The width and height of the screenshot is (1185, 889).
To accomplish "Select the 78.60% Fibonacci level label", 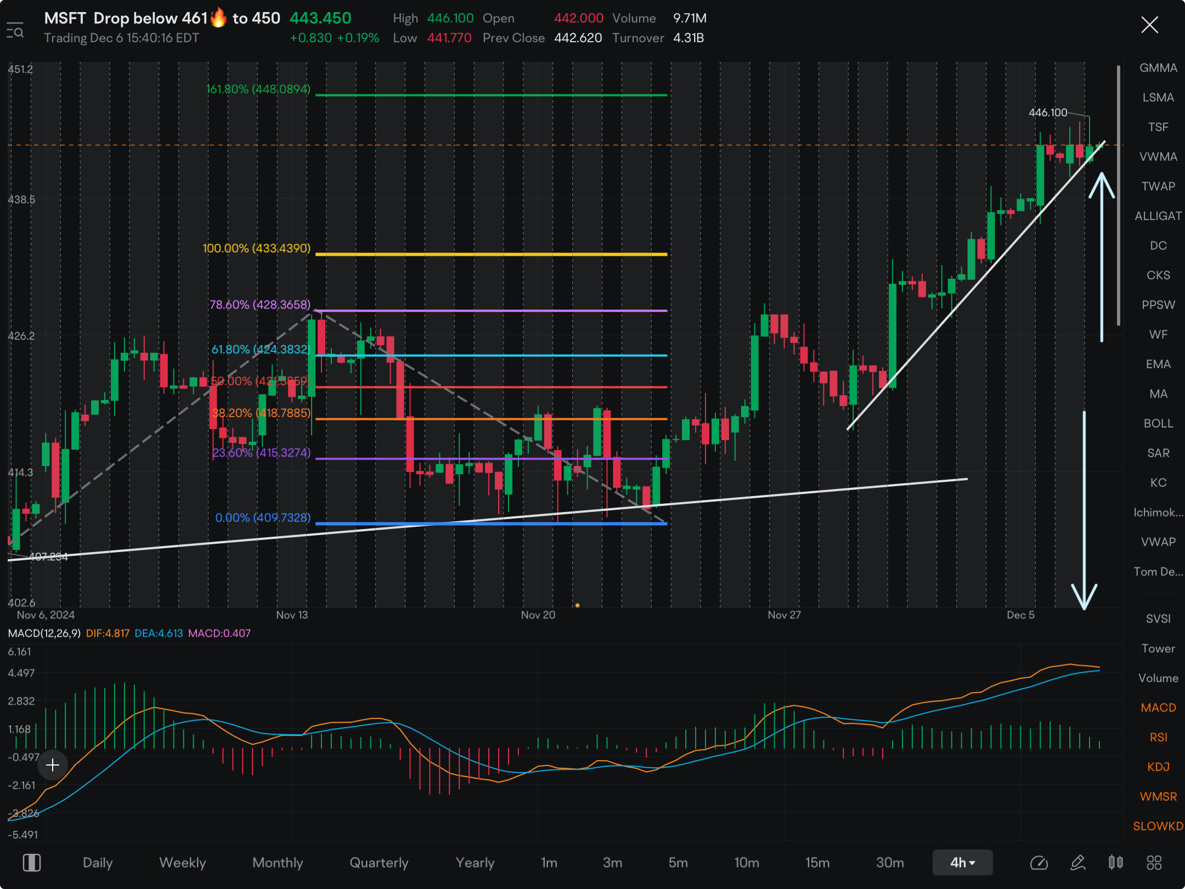I will pos(260,305).
